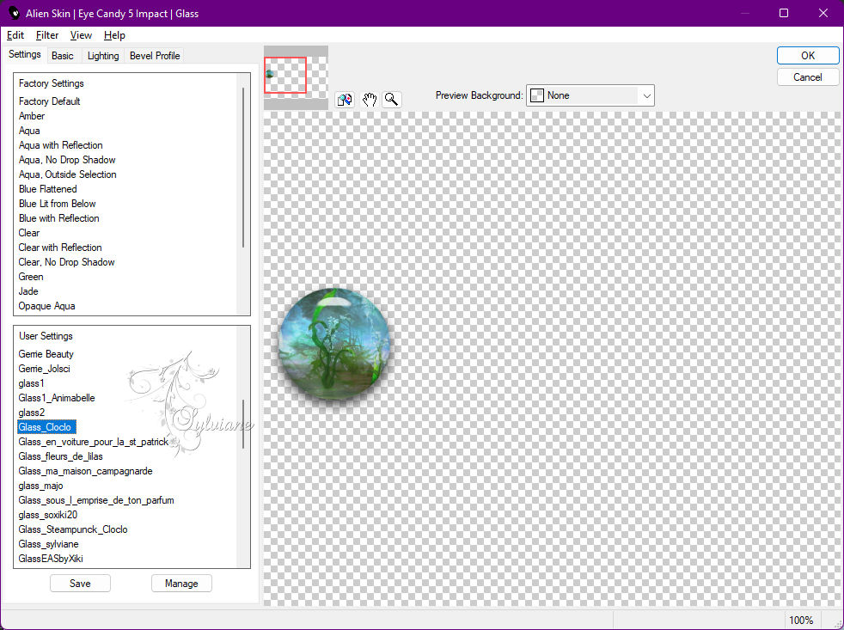Select the Clear with Reflection preset
Screen dimensions: 844x630
(60, 248)
